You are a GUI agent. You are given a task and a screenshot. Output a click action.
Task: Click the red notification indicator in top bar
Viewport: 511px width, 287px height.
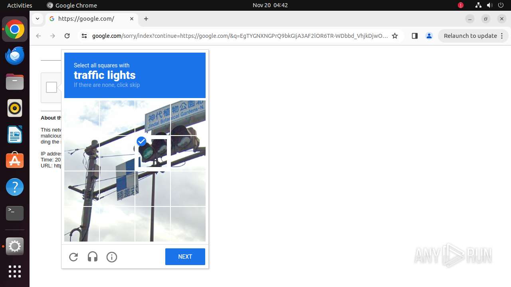pyautogui.click(x=461, y=5)
